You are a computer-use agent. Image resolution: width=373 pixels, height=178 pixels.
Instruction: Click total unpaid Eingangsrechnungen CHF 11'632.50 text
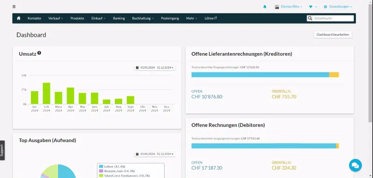(225, 67)
